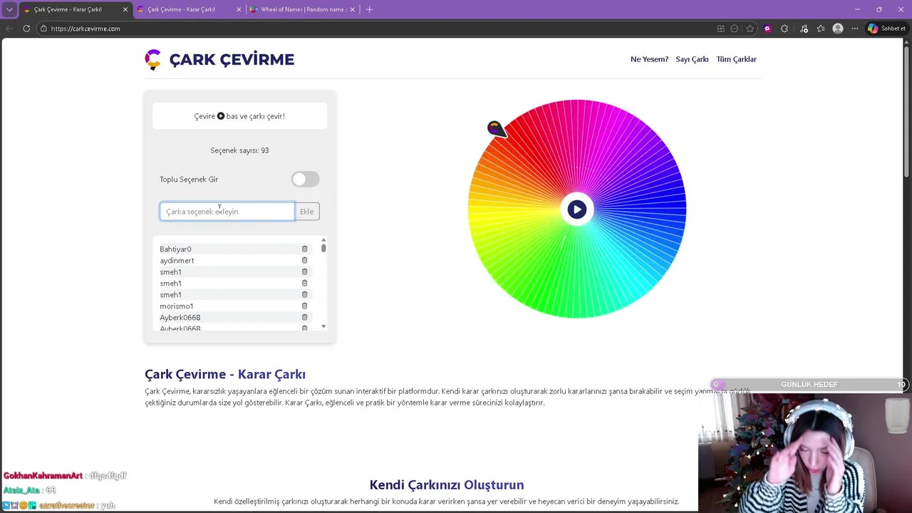Screen dimensions: 912x513
Task: Click the aydinmert name in the list
Action: pyautogui.click(x=177, y=260)
